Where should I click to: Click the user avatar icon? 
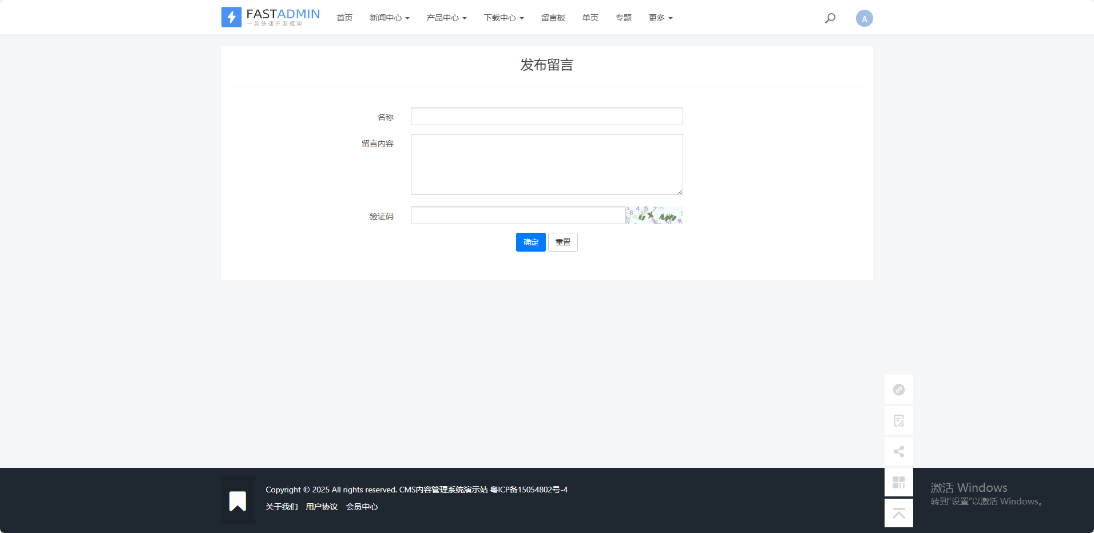click(x=864, y=18)
